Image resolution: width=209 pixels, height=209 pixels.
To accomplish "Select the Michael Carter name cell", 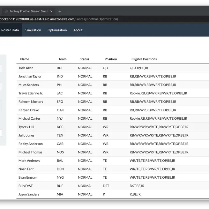I will (29, 118).
